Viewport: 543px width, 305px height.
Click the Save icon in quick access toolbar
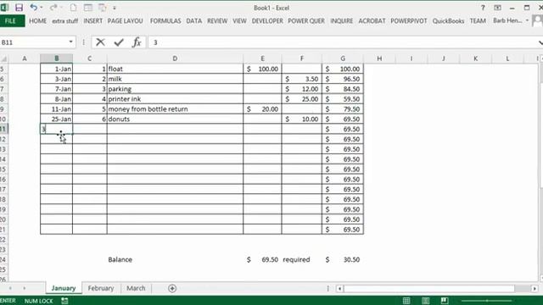coord(19,8)
